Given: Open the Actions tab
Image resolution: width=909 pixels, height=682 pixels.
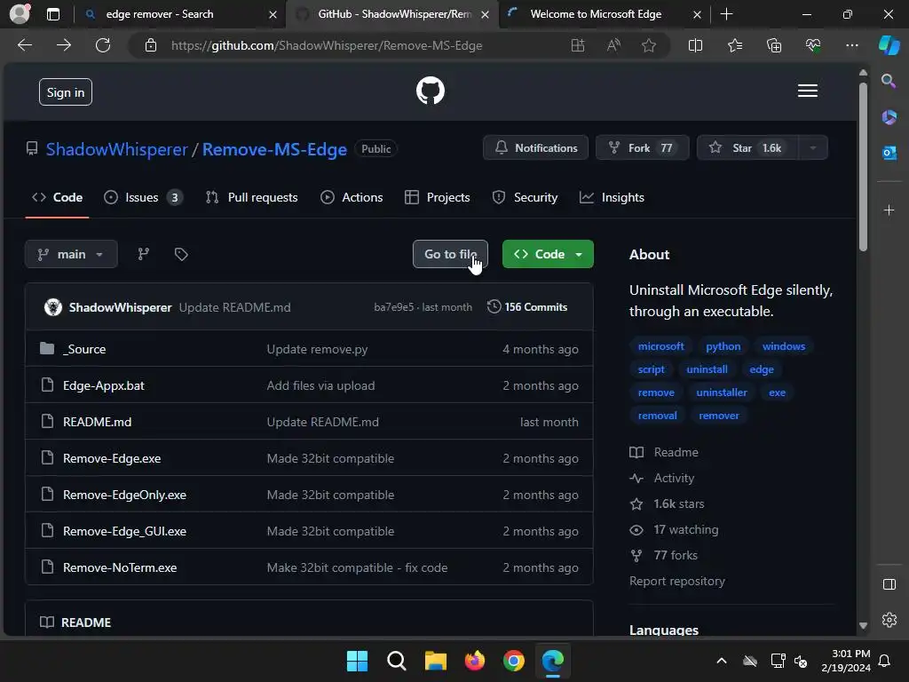Looking at the screenshot, I should 352,197.
